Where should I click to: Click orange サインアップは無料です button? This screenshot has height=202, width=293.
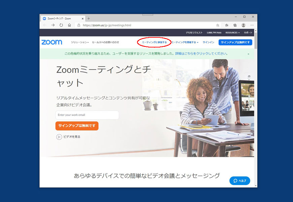[77, 126]
